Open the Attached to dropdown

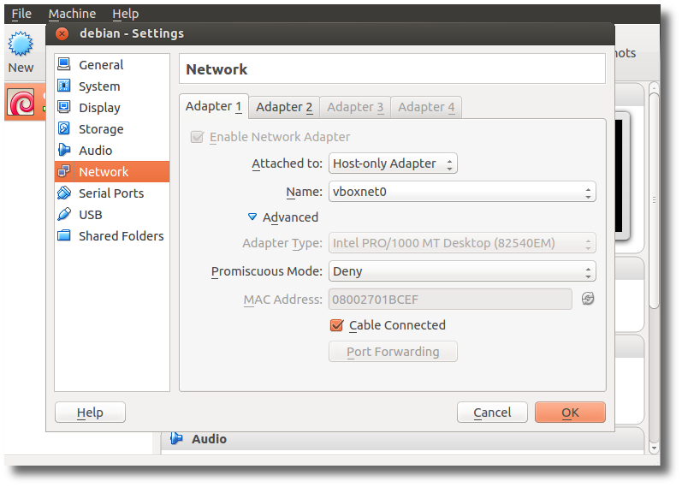click(393, 163)
